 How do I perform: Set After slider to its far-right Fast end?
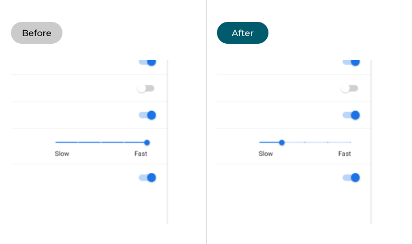351,142
